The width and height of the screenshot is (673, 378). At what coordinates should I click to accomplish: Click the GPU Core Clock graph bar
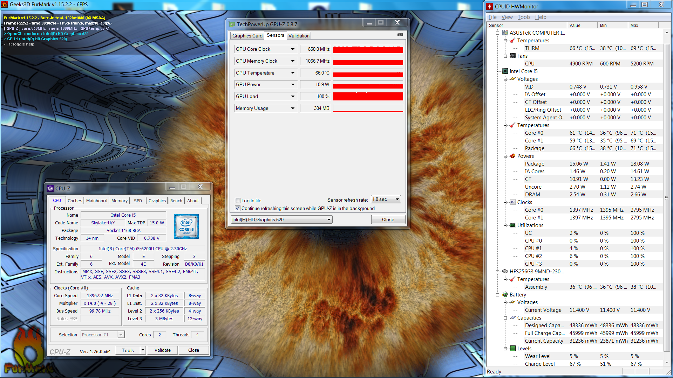pyautogui.click(x=368, y=49)
